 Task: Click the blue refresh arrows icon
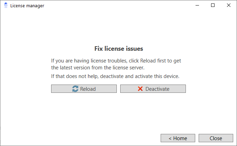coord(75,89)
